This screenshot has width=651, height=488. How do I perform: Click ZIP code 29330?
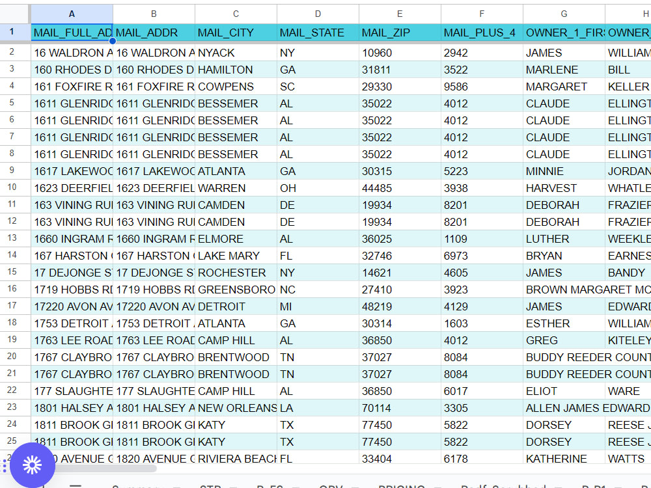click(400, 87)
